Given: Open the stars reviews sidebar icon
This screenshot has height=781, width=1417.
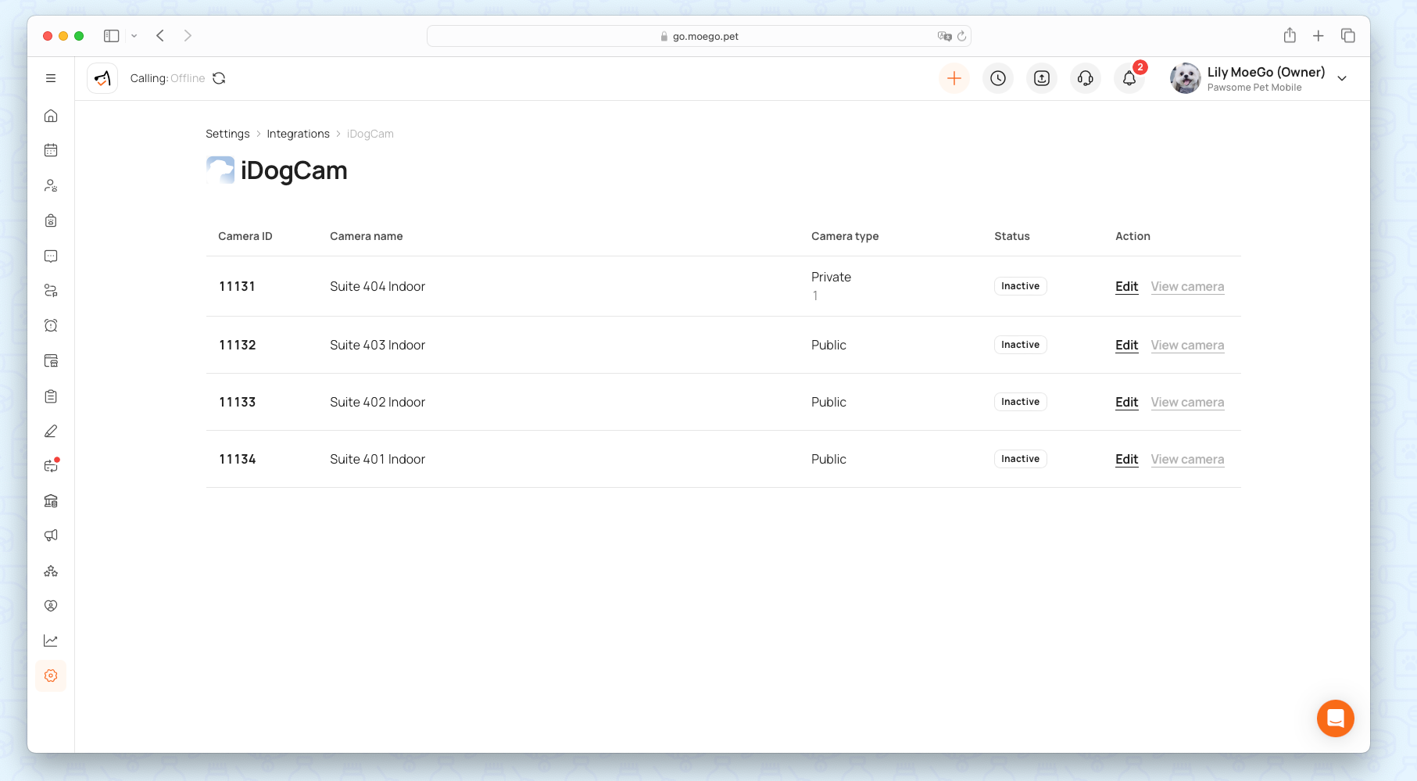Looking at the screenshot, I should pos(51,571).
